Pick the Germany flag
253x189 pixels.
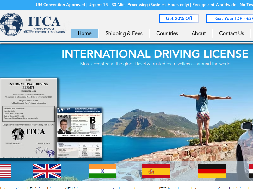pos(212,171)
